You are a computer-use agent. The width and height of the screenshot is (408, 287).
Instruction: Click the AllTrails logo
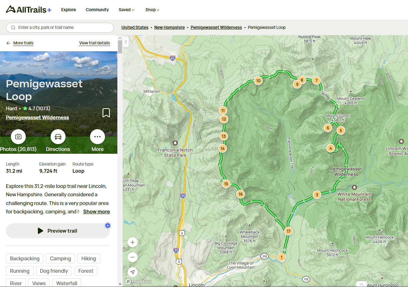pyautogui.click(x=28, y=10)
